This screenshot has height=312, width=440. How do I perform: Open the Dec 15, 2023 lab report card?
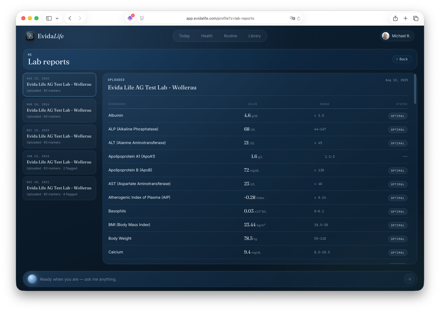click(x=59, y=136)
